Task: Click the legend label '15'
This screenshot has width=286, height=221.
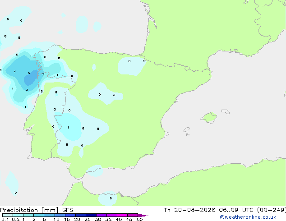Action: [67, 219]
